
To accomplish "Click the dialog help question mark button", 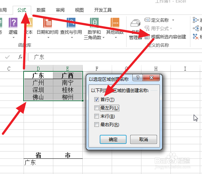I will click(137, 78).
